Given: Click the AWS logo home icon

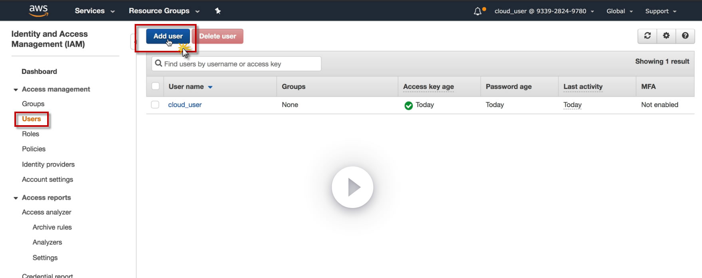Looking at the screenshot, I should [x=38, y=11].
